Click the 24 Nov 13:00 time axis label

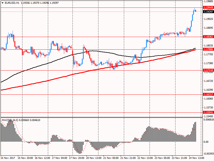(197, 158)
